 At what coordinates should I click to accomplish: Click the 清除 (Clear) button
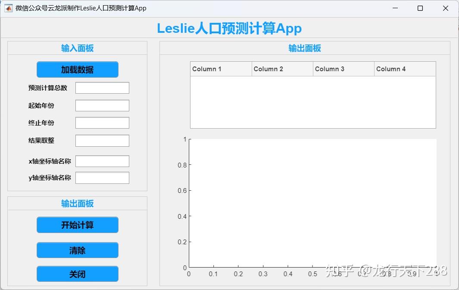tap(77, 250)
